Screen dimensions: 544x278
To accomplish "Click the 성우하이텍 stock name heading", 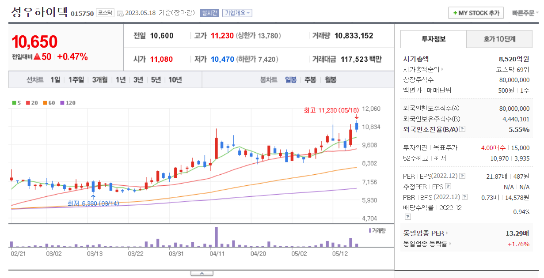I will click(39, 12).
